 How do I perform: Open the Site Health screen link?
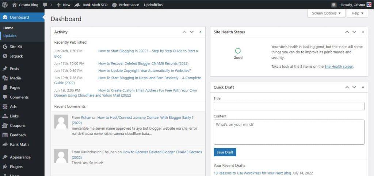339,67
